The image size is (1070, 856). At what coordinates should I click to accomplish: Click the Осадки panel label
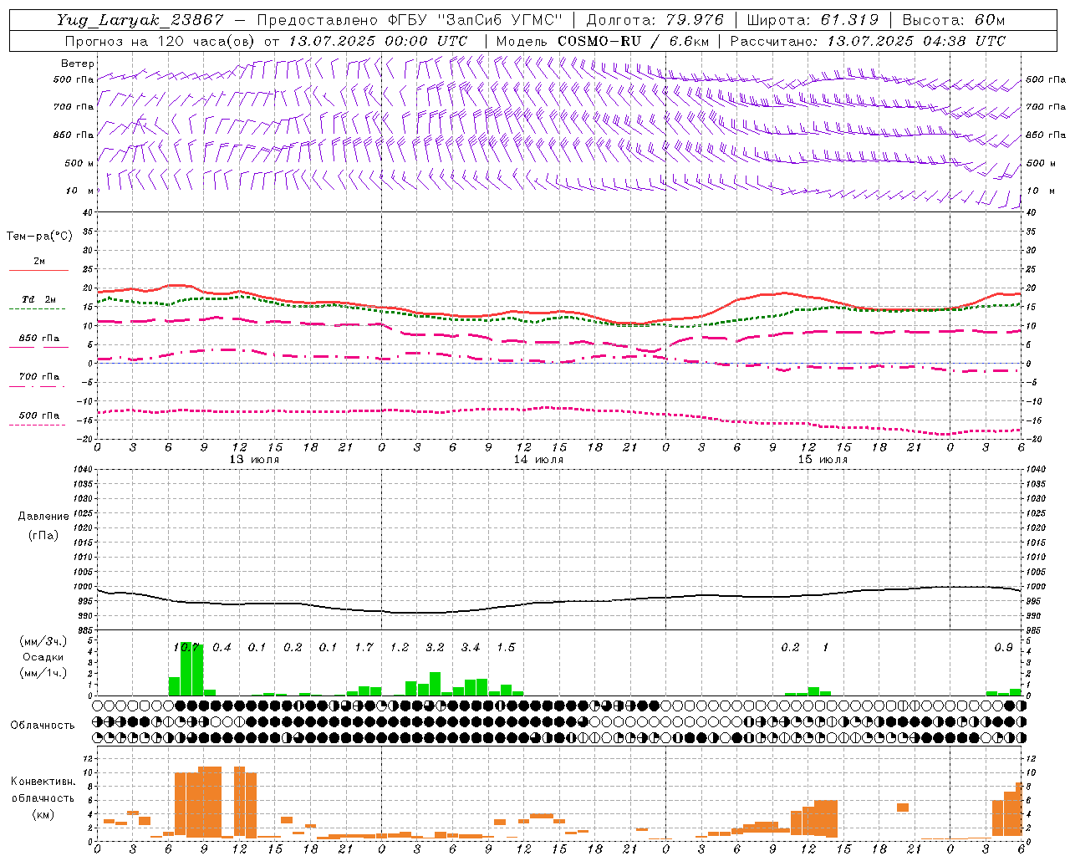point(43,657)
